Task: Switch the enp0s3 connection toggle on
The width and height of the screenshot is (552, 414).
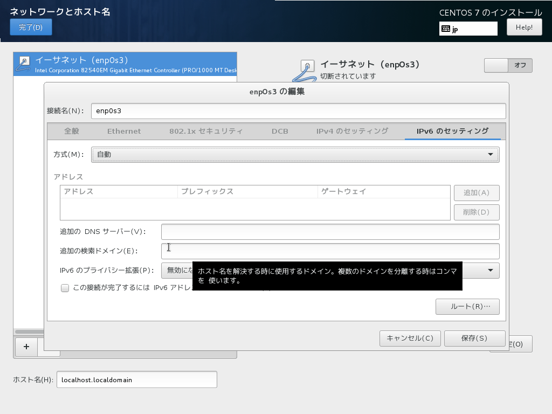Action: [x=495, y=65]
